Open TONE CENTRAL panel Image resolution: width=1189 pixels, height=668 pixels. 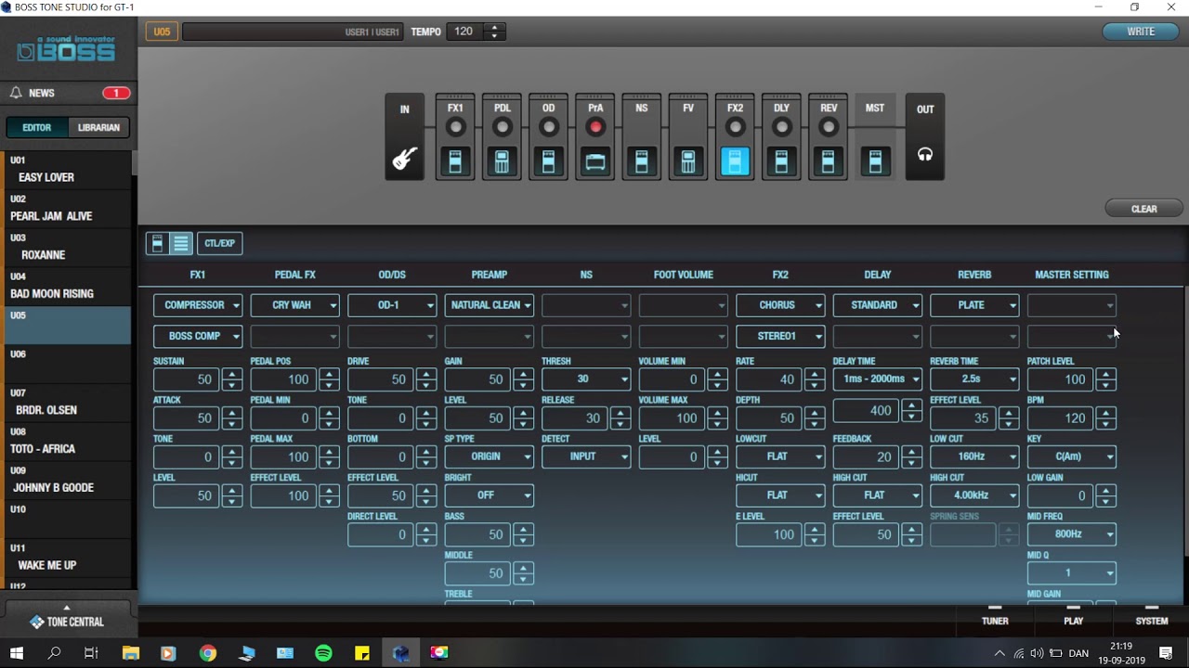pyautogui.click(x=67, y=622)
